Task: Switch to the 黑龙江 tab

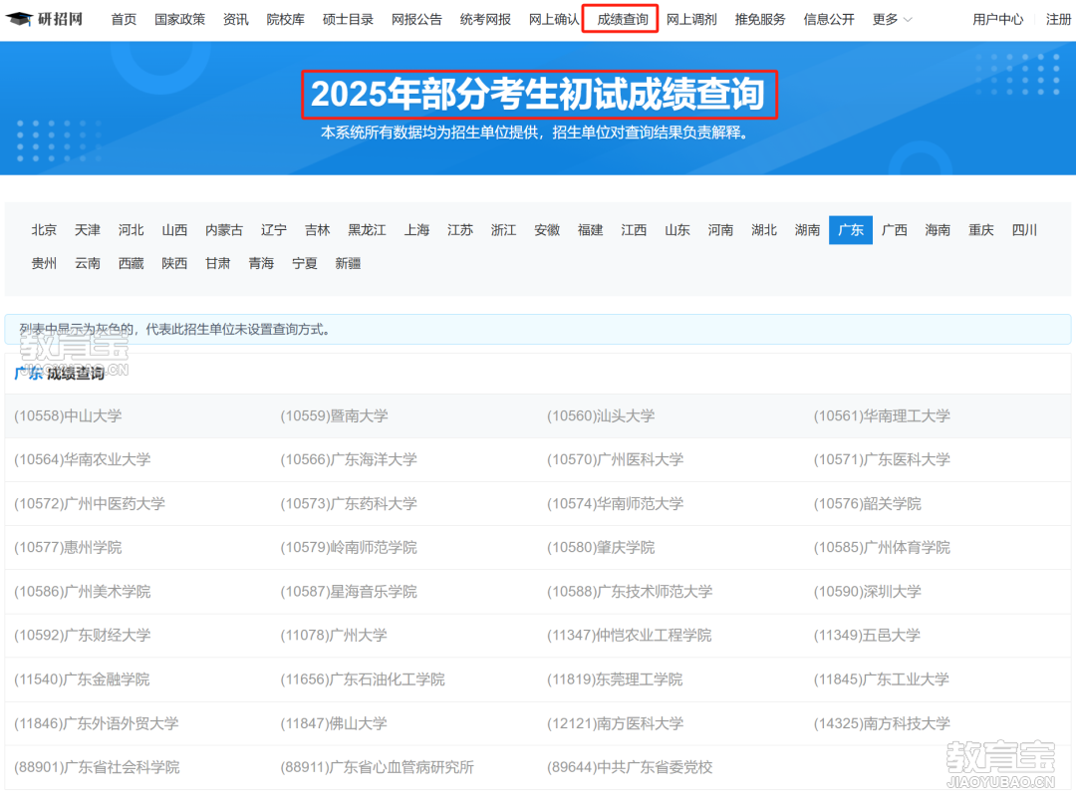Action: click(367, 230)
